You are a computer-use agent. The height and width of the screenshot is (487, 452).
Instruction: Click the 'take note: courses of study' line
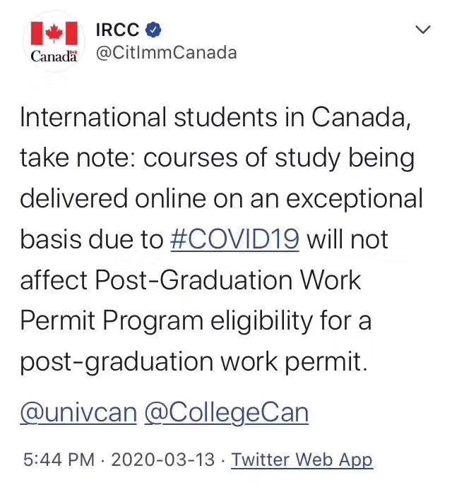click(x=217, y=157)
